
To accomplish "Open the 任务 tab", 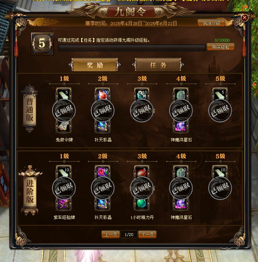I will coord(158,65).
